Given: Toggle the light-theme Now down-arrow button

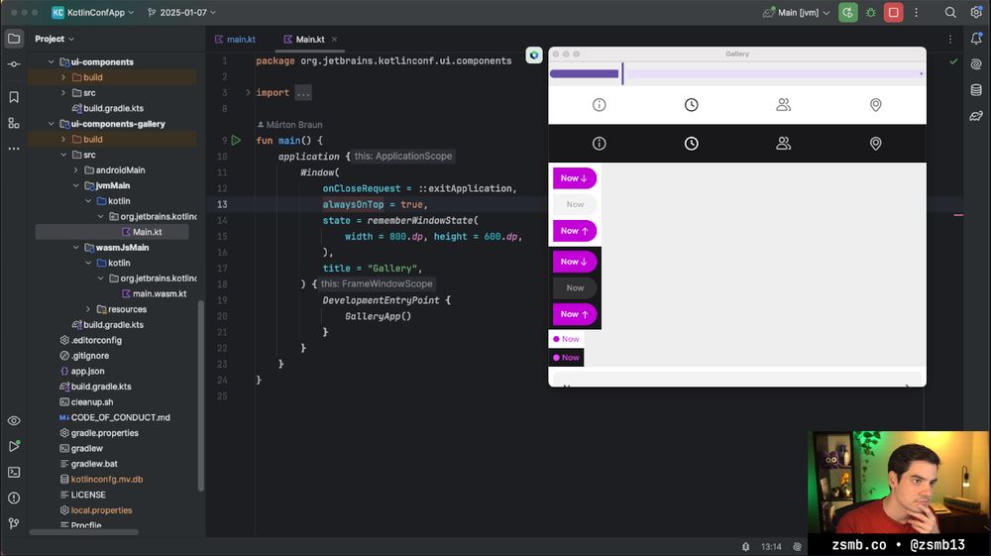Looking at the screenshot, I should click(x=575, y=178).
